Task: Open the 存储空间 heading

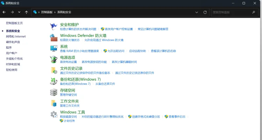Action: point(68,90)
